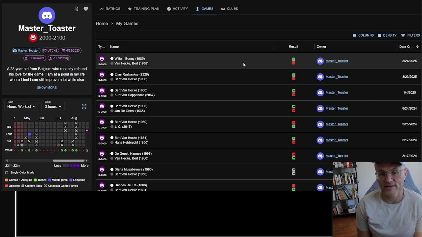This screenshot has width=422, height=237.
Task: Click Show More in the bio
Action: (x=47, y=88)
